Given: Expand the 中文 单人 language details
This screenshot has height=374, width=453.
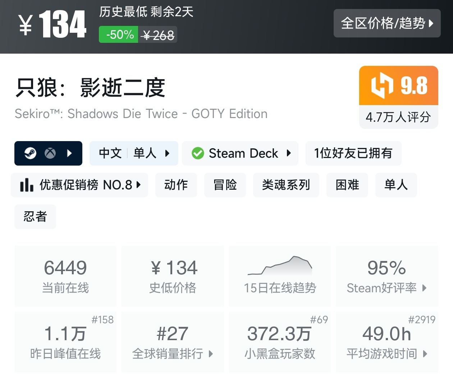Looking at the screenshot, I should pos(134,153).
